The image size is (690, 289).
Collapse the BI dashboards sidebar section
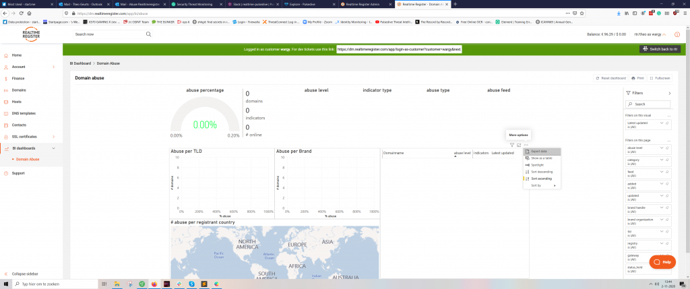54,148
